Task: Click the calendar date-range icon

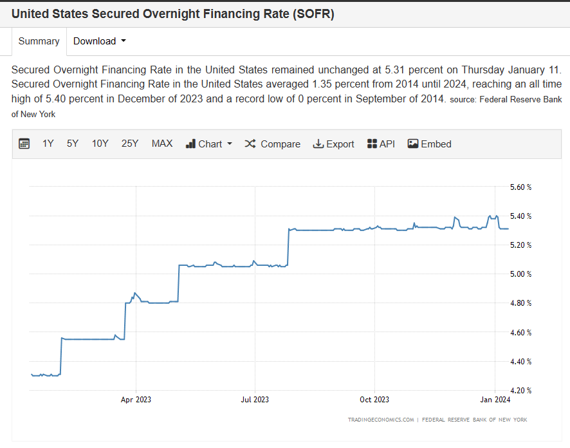Action: point(24,144)
